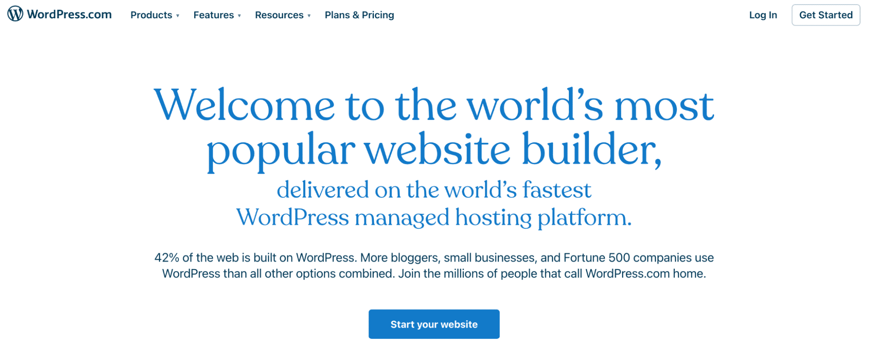Open the Features menu

pyautogui.click(x=214, y=15)
